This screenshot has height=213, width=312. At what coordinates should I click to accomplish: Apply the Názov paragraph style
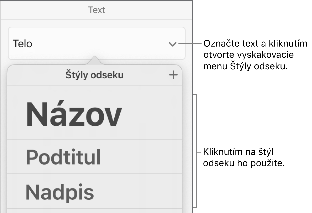95,112
